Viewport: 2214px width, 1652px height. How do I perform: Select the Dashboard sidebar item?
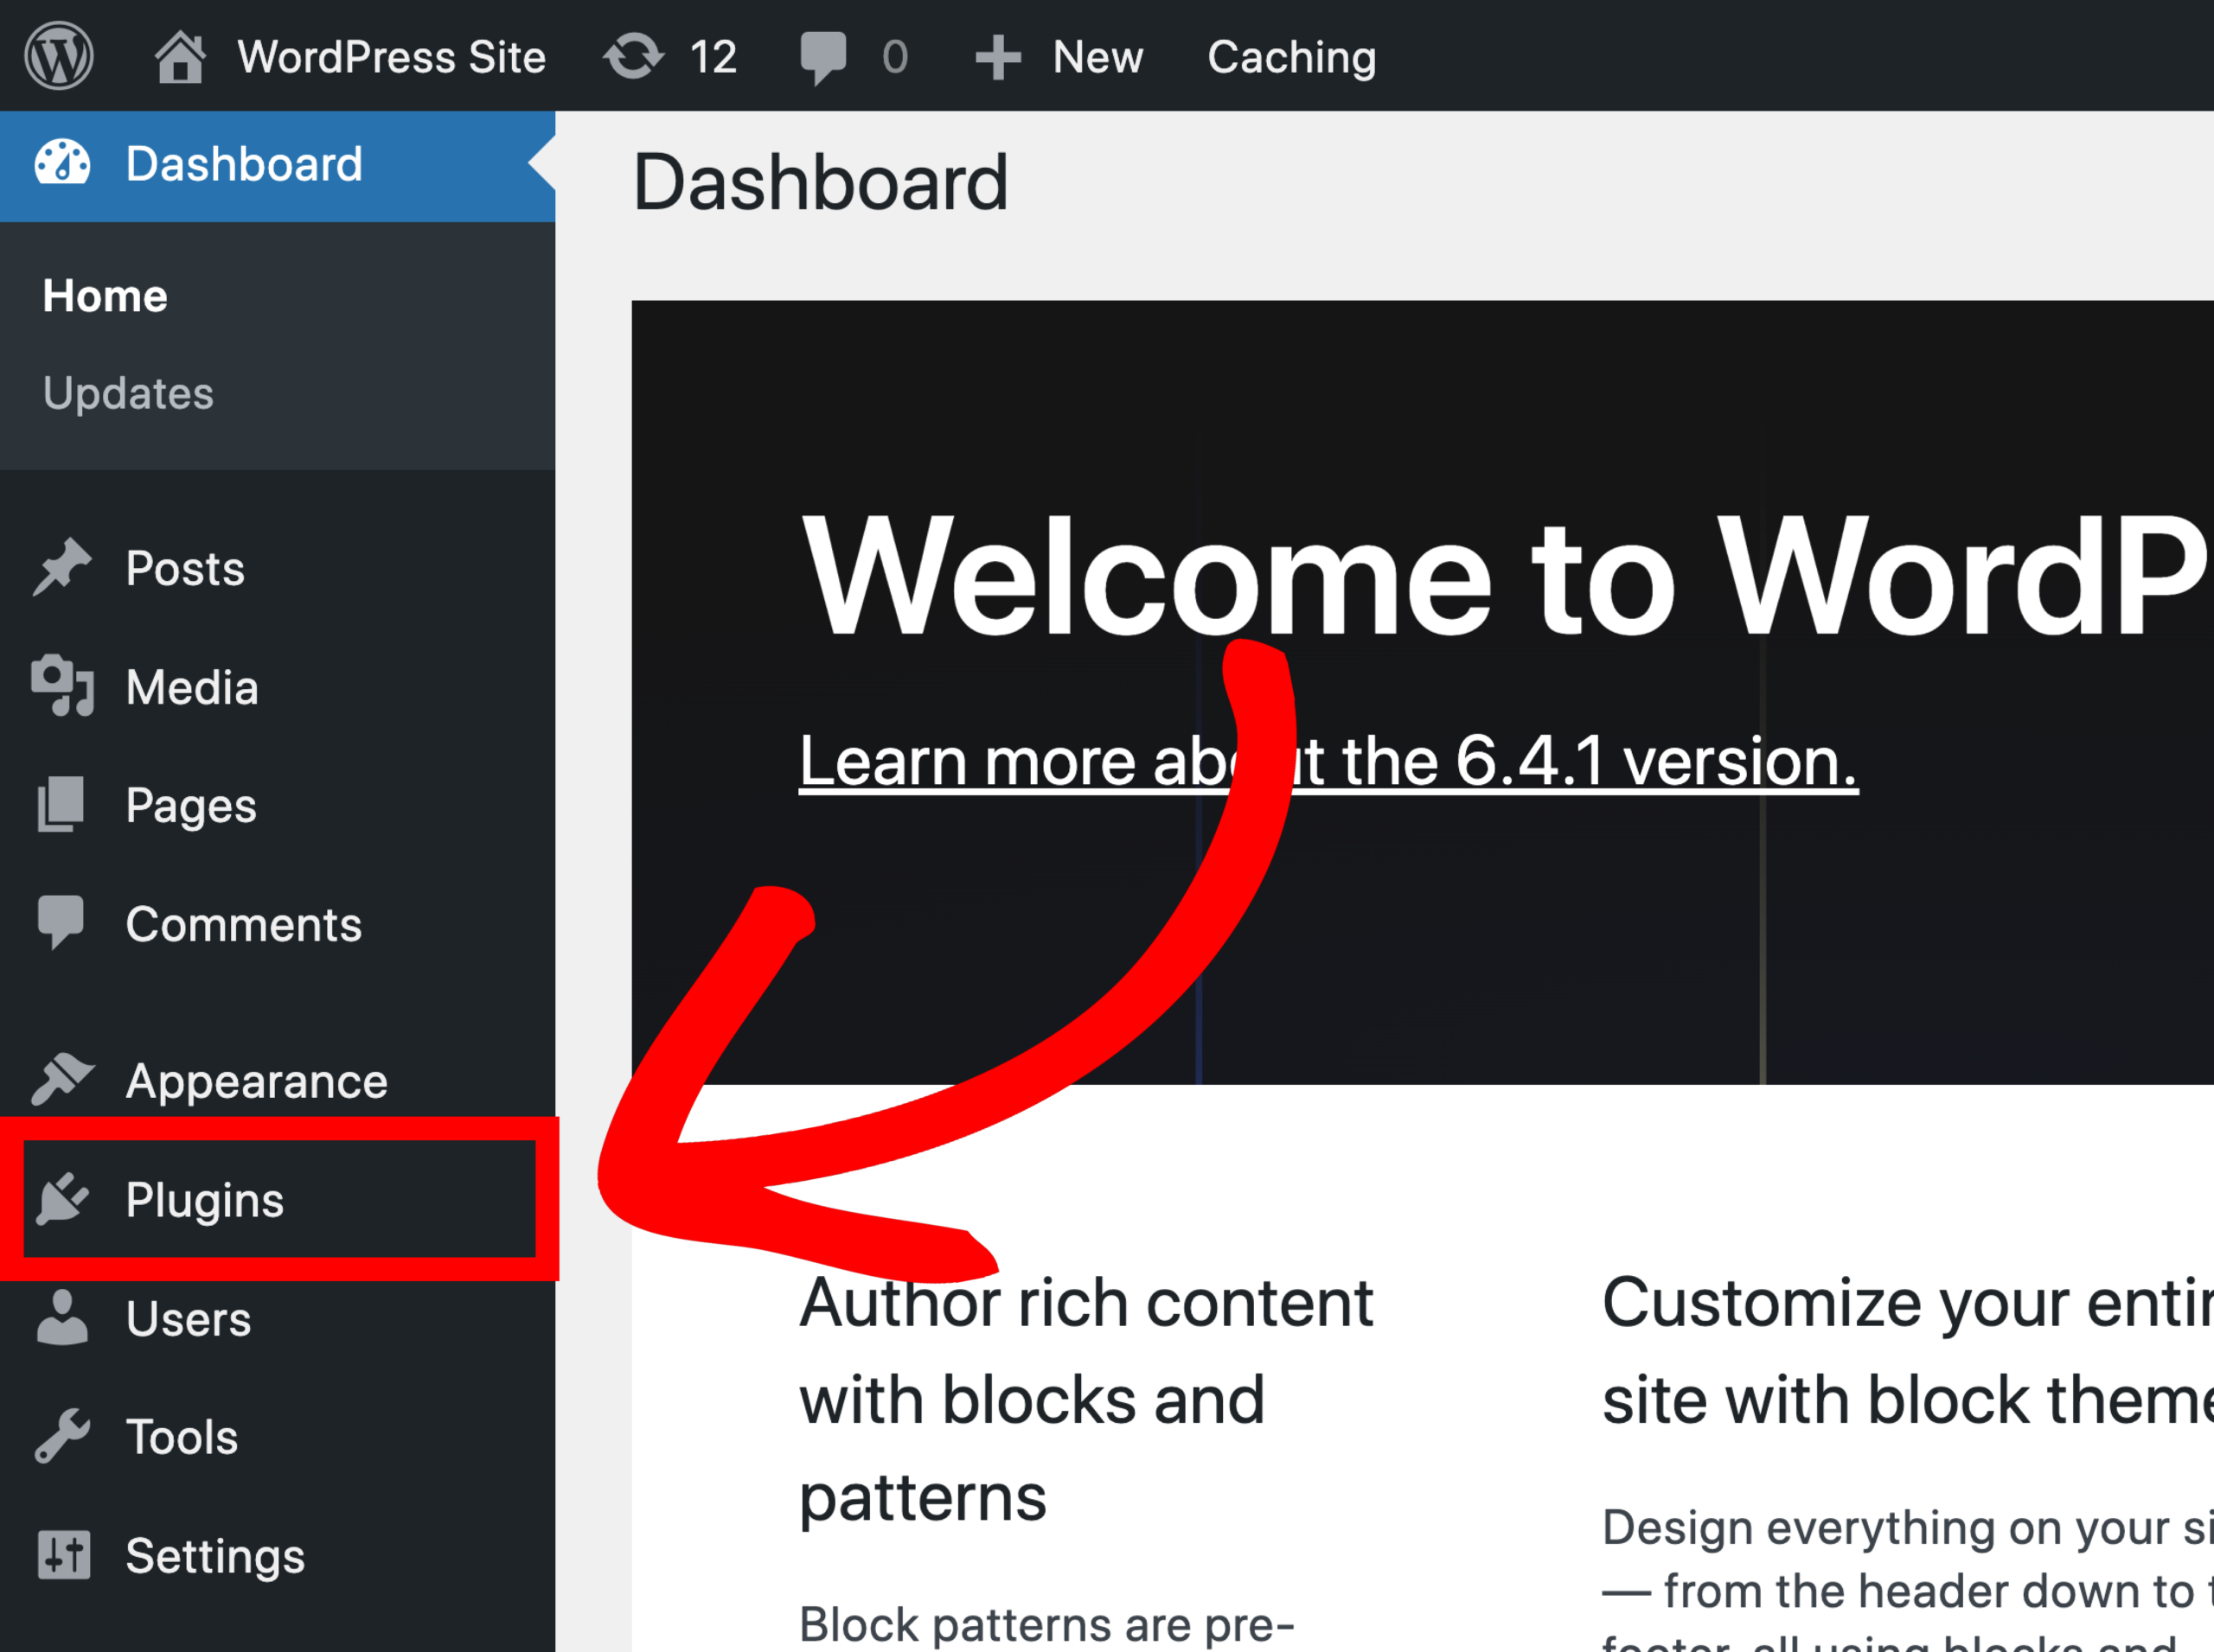[277, 165]
